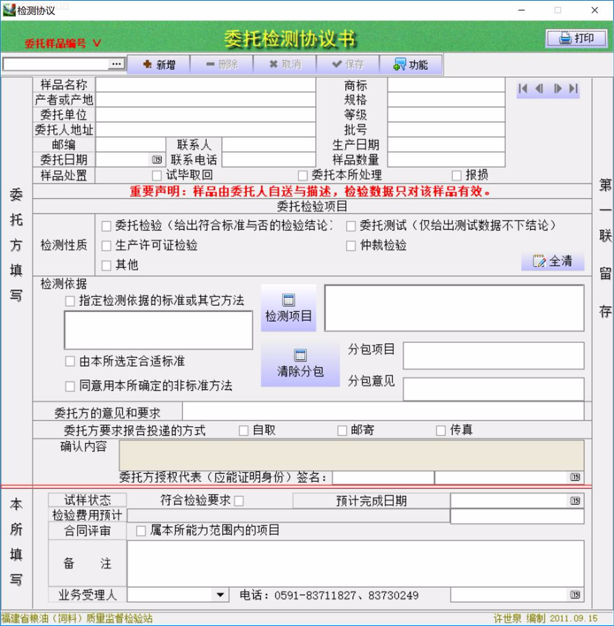The height and width of the screenshot is (626, 614).
Task: Check 仲裁检验 checkbox
Action: 351,246
